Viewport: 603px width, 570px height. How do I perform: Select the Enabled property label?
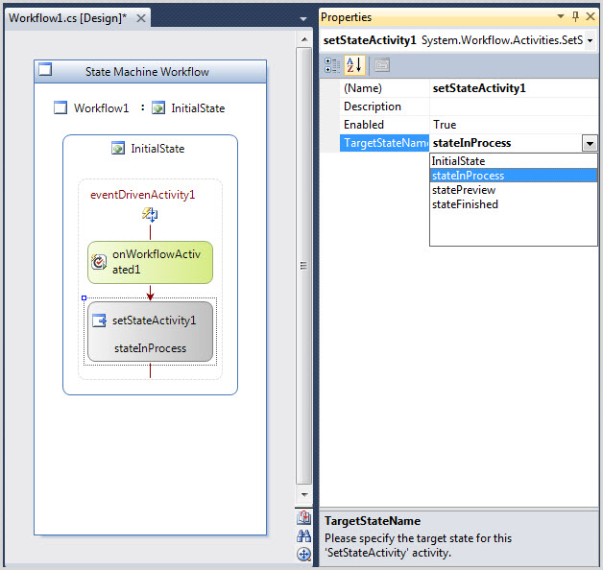(384, 125)
